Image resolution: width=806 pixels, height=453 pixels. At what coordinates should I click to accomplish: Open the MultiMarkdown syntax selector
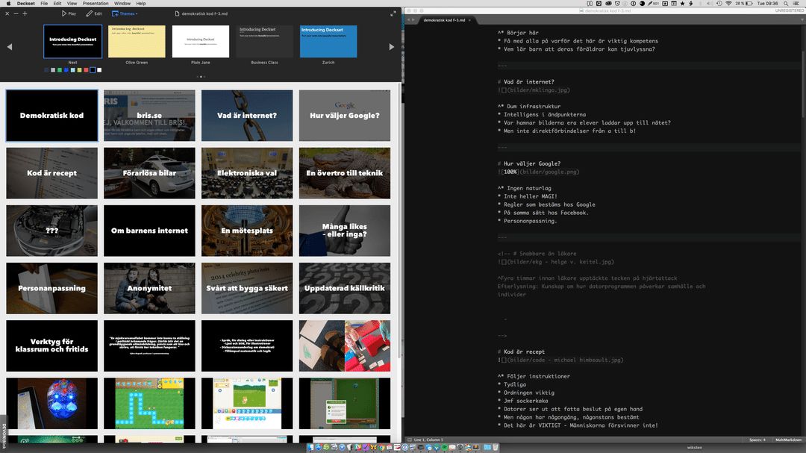788,440
